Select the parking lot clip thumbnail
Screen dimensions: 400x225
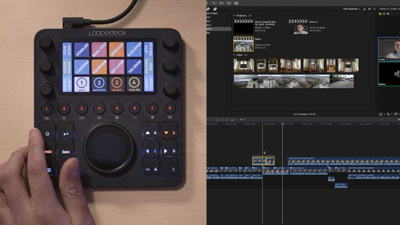click(x=342, y=81)
